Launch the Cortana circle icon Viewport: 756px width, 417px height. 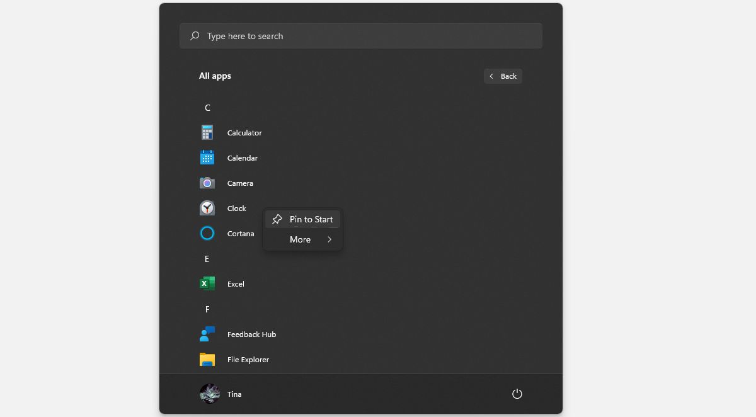pos(207,233)
